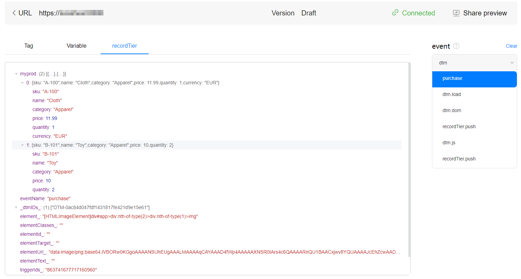Collapse the myprod array node

tap(16, 74)
